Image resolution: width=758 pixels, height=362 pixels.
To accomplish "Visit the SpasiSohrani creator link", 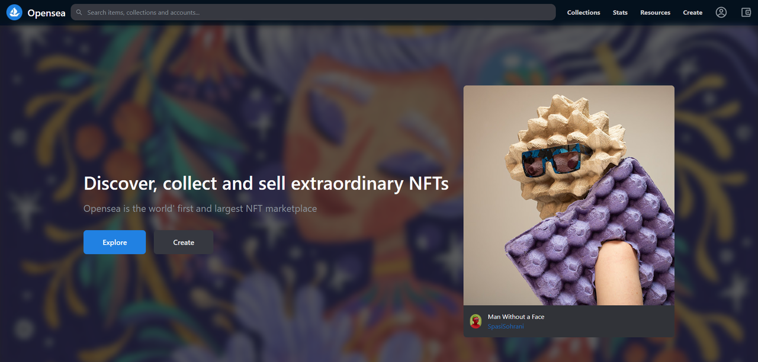I will 506,326.
